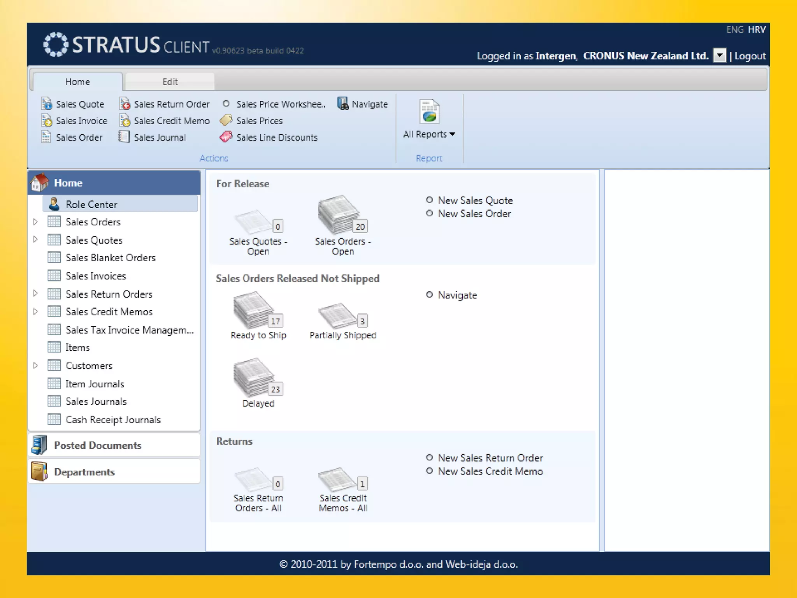
Task: Open the Sales Order action icon
Action: point(46,137)
